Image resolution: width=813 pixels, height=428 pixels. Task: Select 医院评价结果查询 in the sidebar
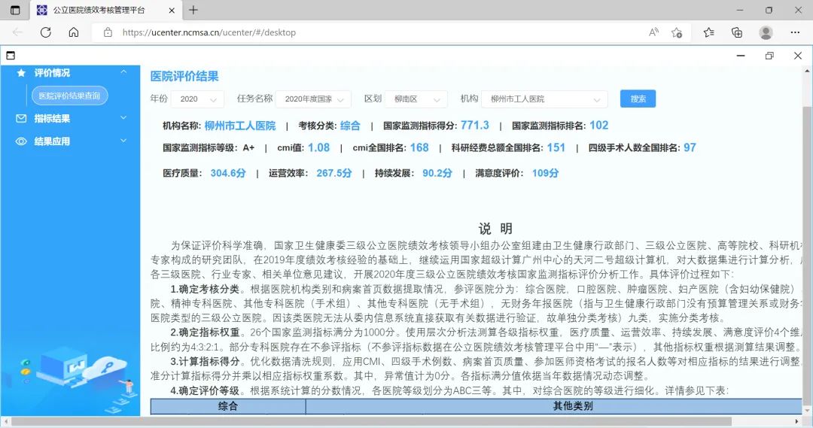tap(69, 96)
